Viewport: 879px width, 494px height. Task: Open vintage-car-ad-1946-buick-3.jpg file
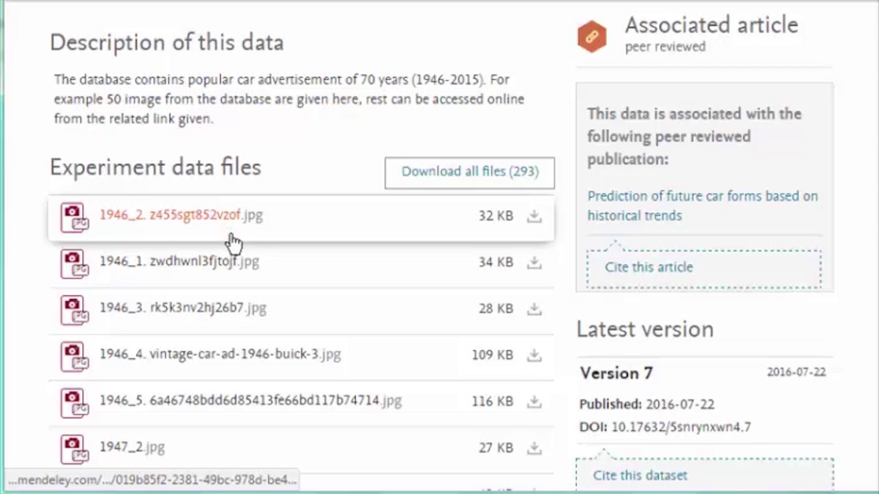(x=220, y=354)
